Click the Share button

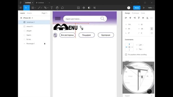tap(137, 8)
